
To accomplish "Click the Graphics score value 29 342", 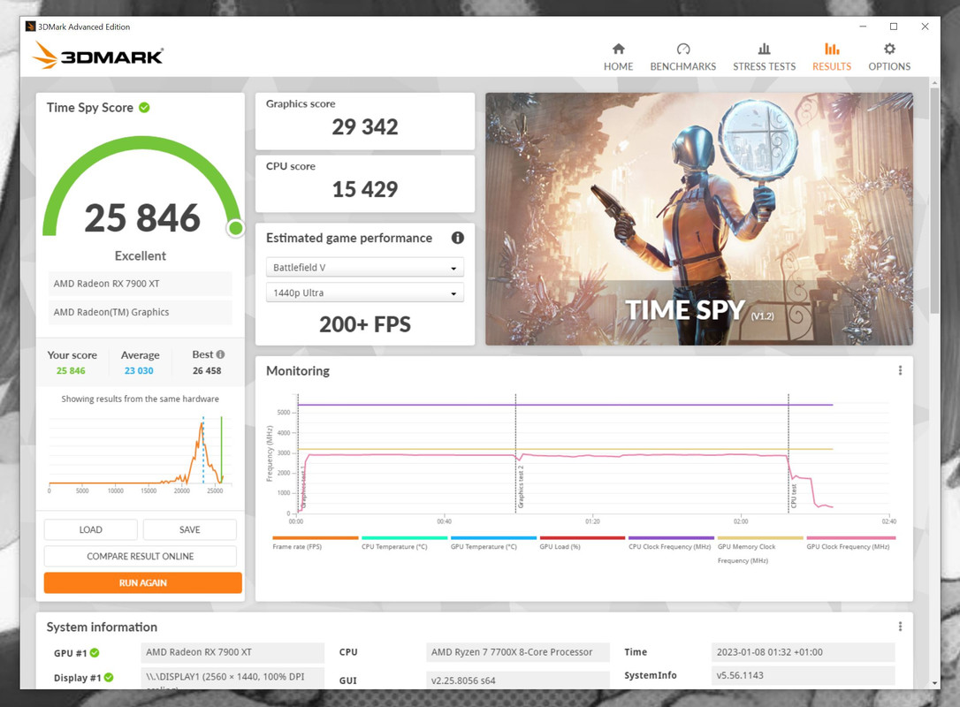I will tap(365, 126).
